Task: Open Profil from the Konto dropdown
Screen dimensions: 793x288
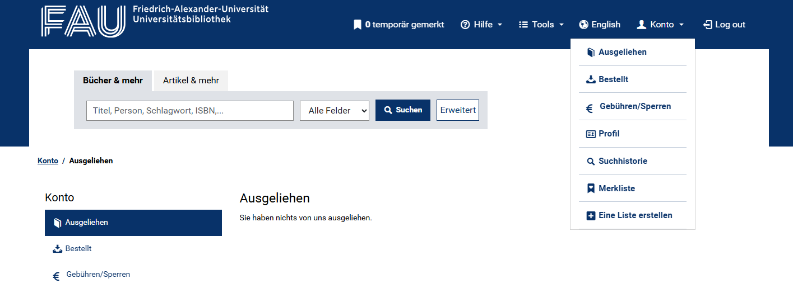Action: pos(633,134)
